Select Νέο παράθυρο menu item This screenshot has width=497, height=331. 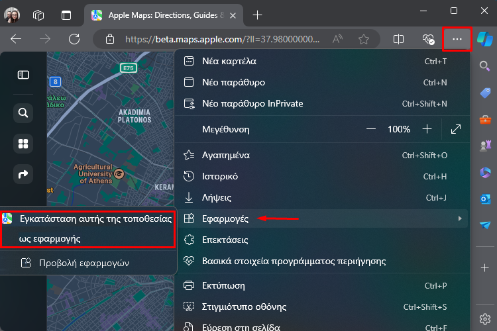click(322, 82)
